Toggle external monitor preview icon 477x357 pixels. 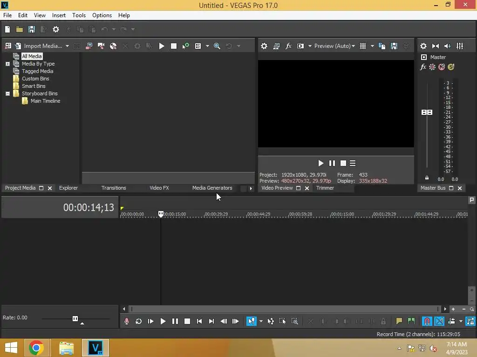click(276, 46)
